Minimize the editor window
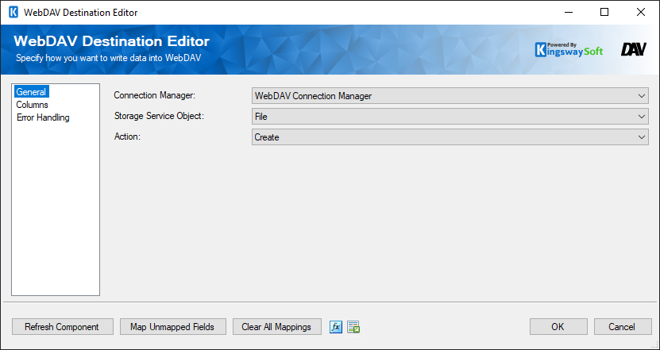The image size is (660, 350). (568, 12)
